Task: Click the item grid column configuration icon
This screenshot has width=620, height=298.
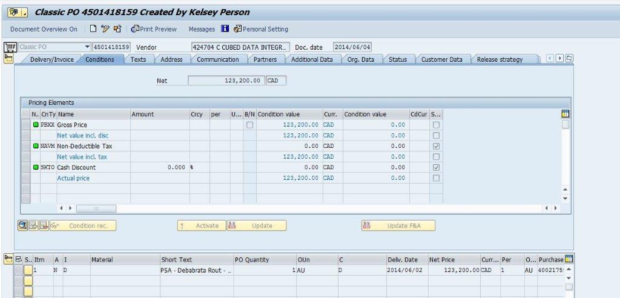Action: point(569,259)
